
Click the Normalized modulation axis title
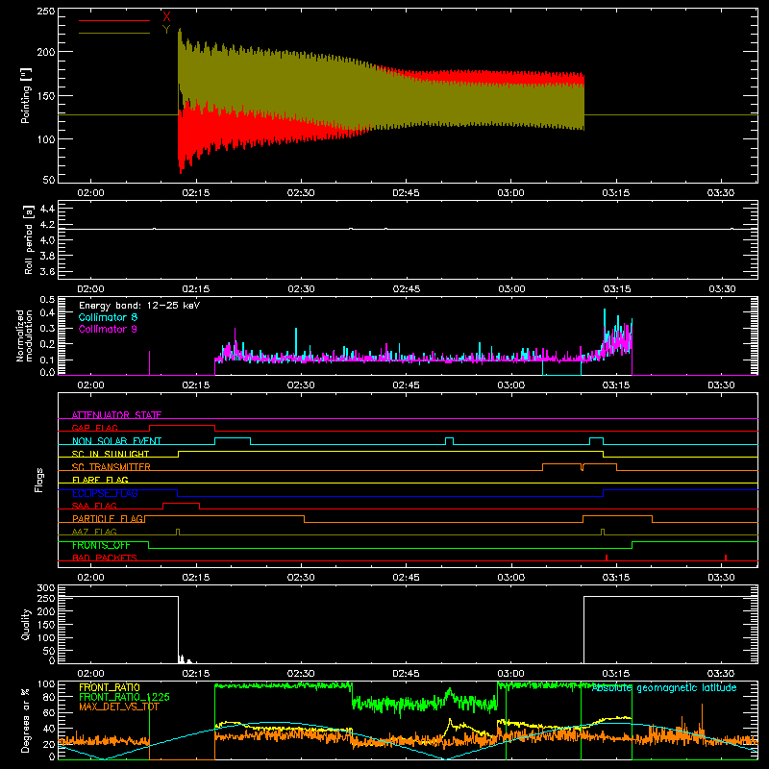[24, 335]
